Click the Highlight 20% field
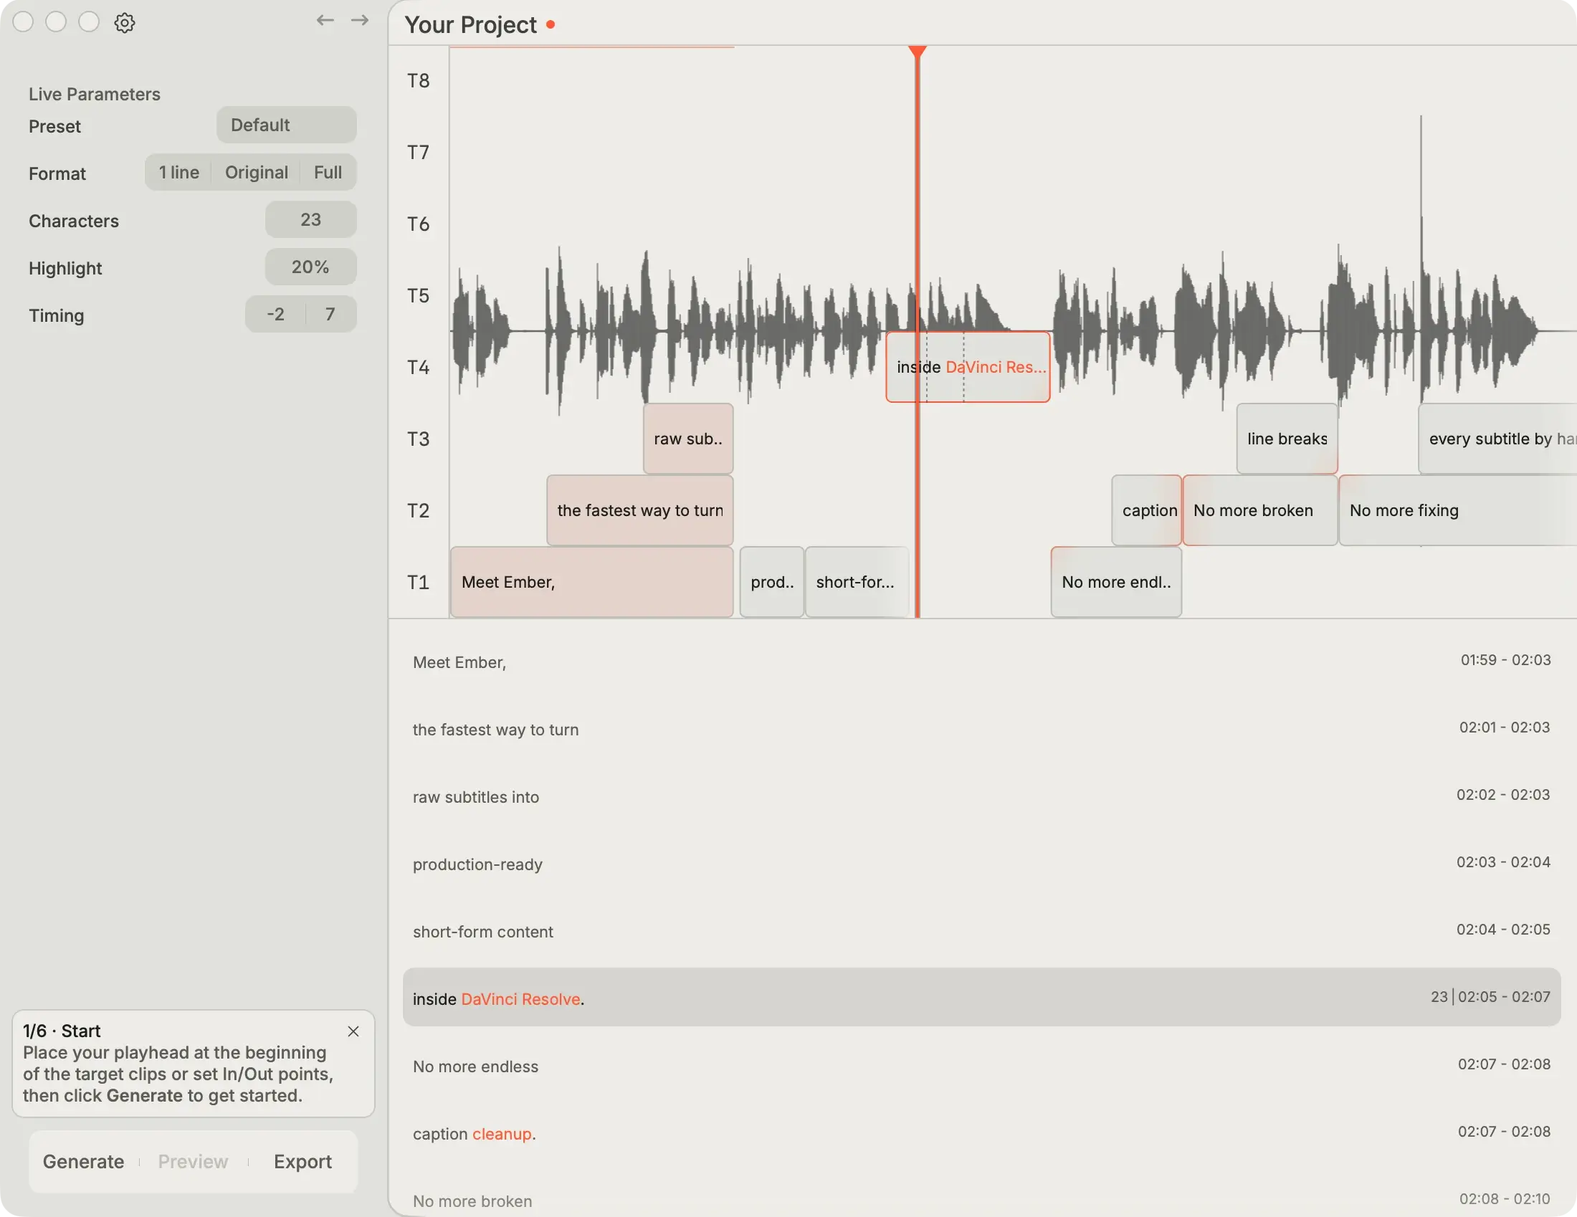This screenshot has height=1217, width=1577. 310,267
